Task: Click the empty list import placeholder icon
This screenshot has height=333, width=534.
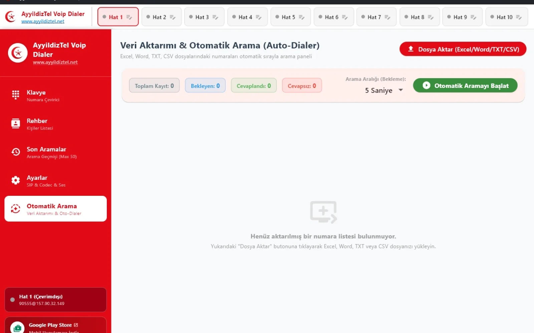Action: coord(323,212)
